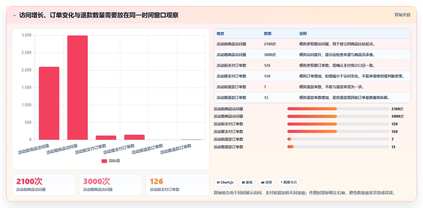Open the 126 活动前支付订单数 data card
Viewport: 423px width, 208px height.
click(x=177, y=184)
